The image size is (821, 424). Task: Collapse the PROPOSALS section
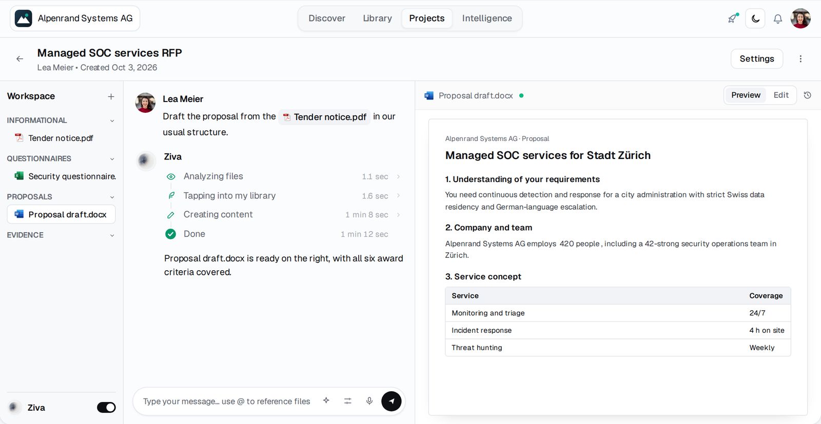[112, 197]
